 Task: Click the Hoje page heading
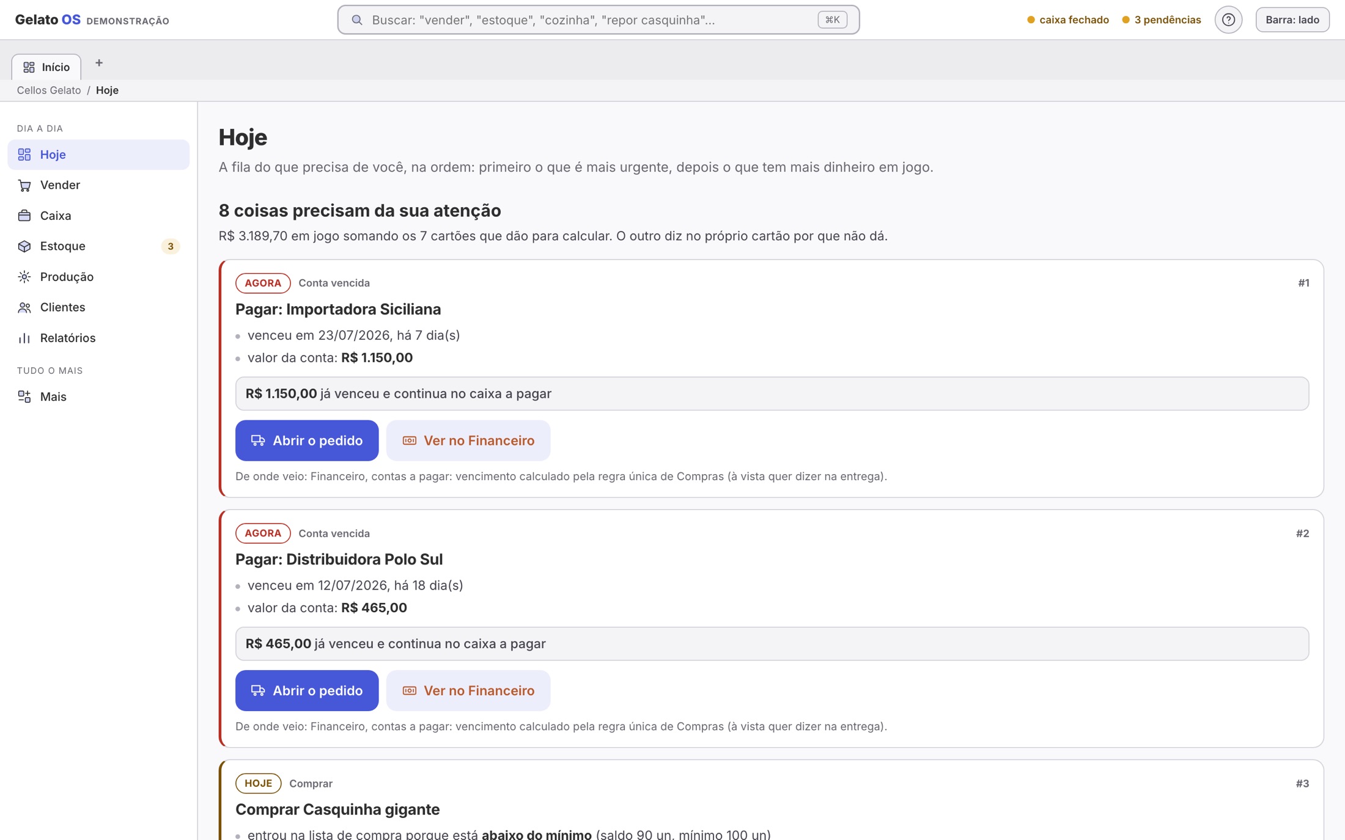click(x=243, y=137)
